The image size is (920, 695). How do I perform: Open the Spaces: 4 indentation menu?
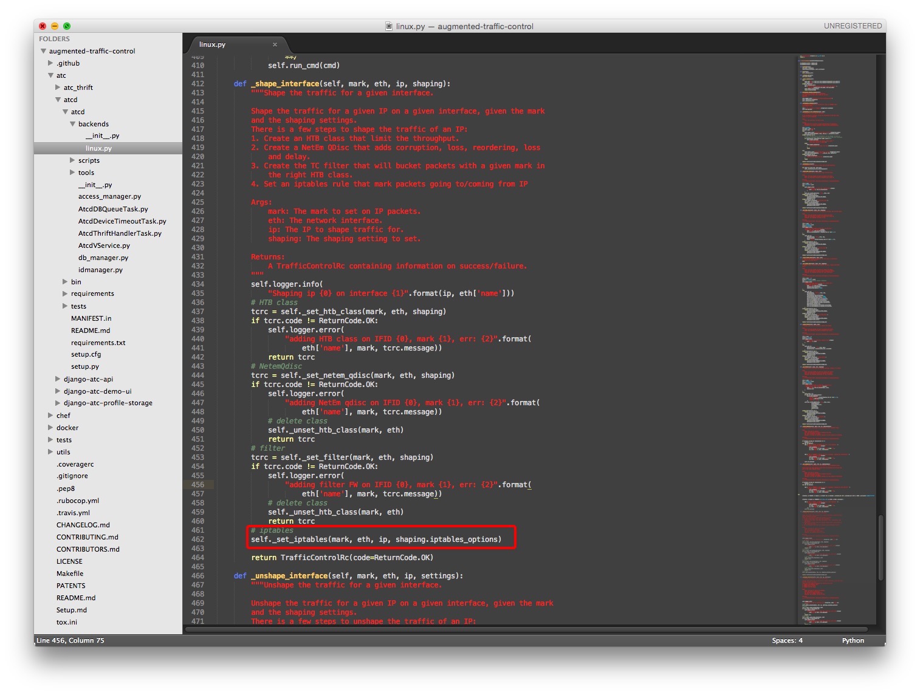click(787, 640)
